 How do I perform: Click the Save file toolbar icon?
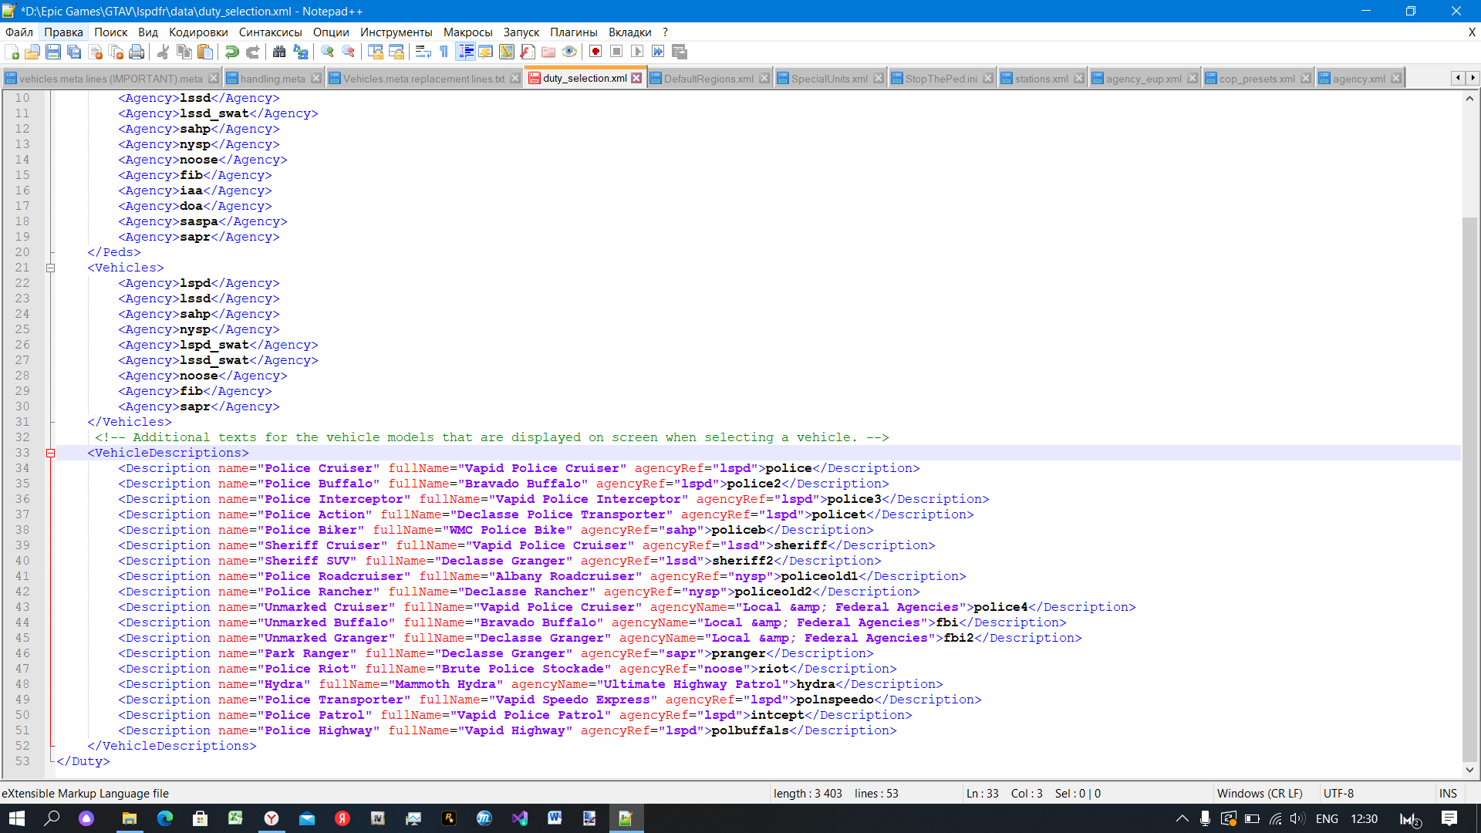click(x=53, y=52)
